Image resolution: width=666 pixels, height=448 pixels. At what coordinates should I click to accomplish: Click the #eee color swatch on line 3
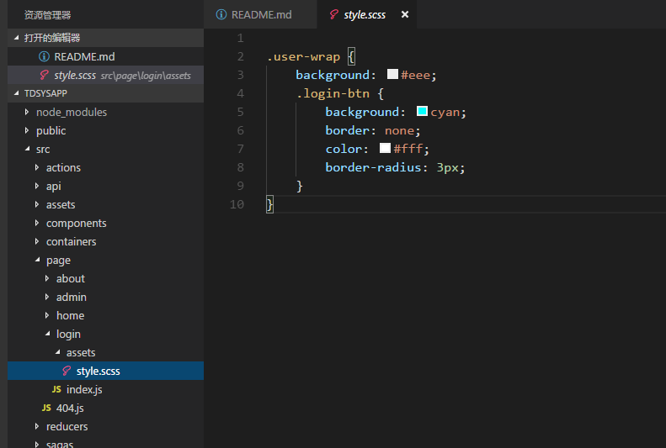click(392, 74)
